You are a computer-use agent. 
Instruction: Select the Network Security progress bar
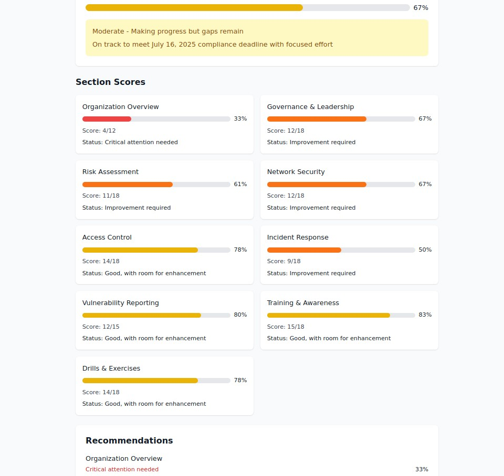[x=341, y=185]
